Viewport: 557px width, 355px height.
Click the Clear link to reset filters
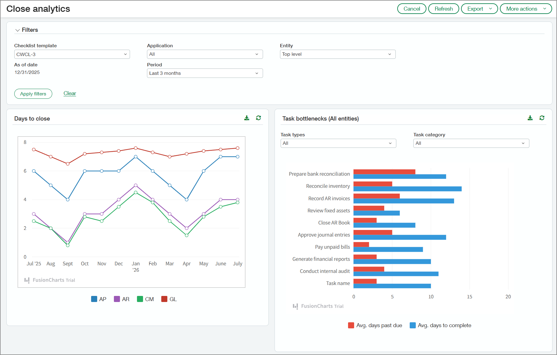pyautogui.click(x=70, y=93)
